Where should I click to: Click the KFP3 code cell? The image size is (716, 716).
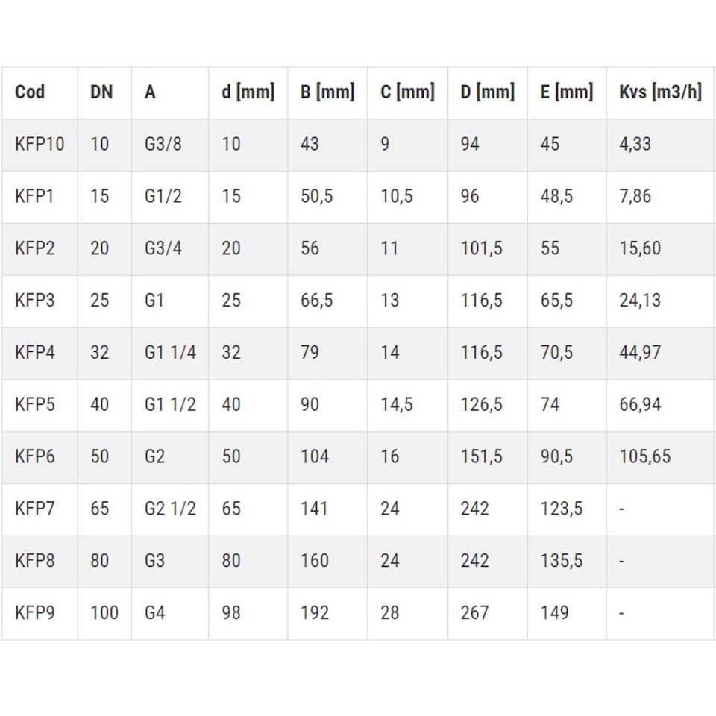35,301
